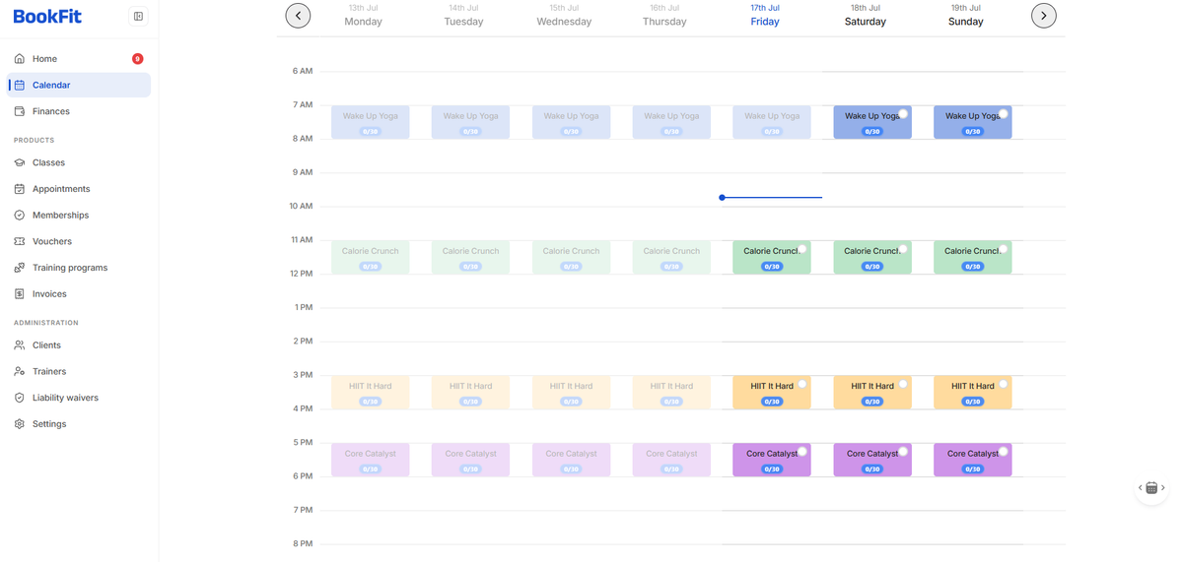
Task: Click the 0/30 badge on Saturday Wake Up Yoga
Action: tap(872, 131)
